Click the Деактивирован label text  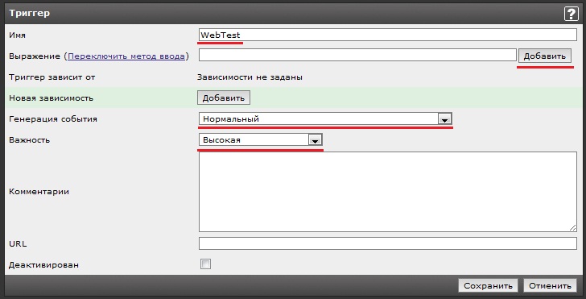point(43,265)
